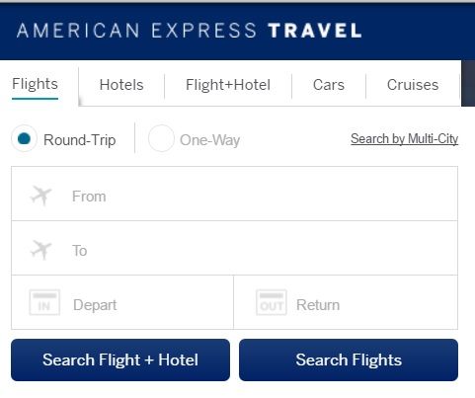This screenshot has height=398, width=475.
Task: Open Search by Multi-City link
Action: pos(405,139)
